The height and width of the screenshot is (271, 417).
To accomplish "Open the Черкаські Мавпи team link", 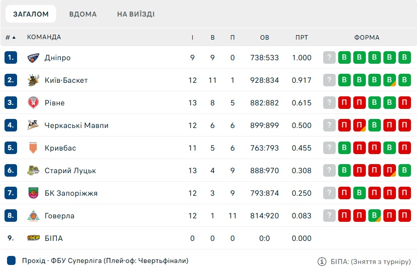I will click(77, 125).
